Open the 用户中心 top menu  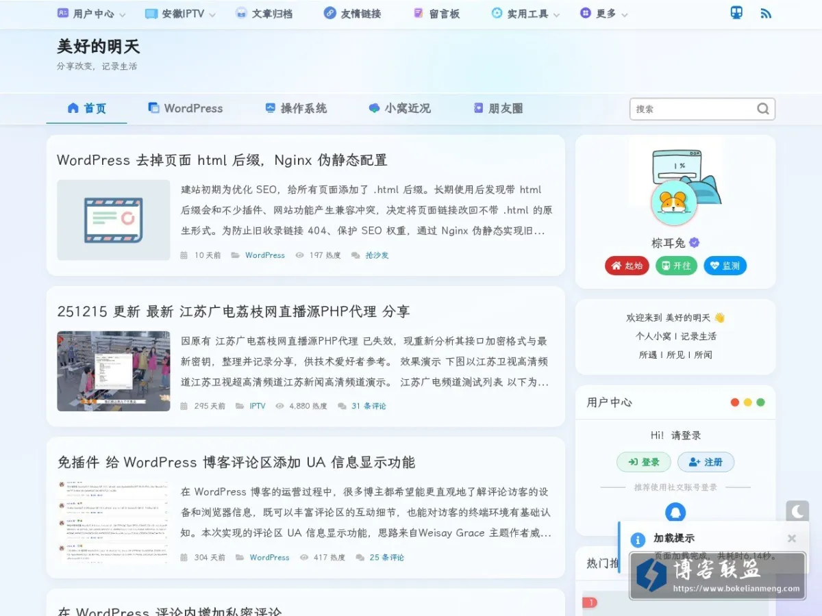click(x=91, y=14)
